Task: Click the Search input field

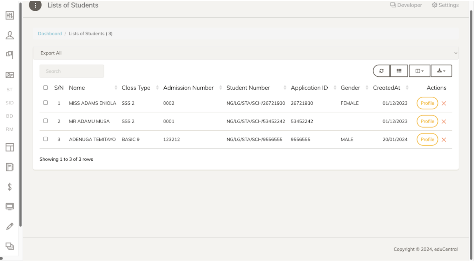Action: tap(72, 71)
